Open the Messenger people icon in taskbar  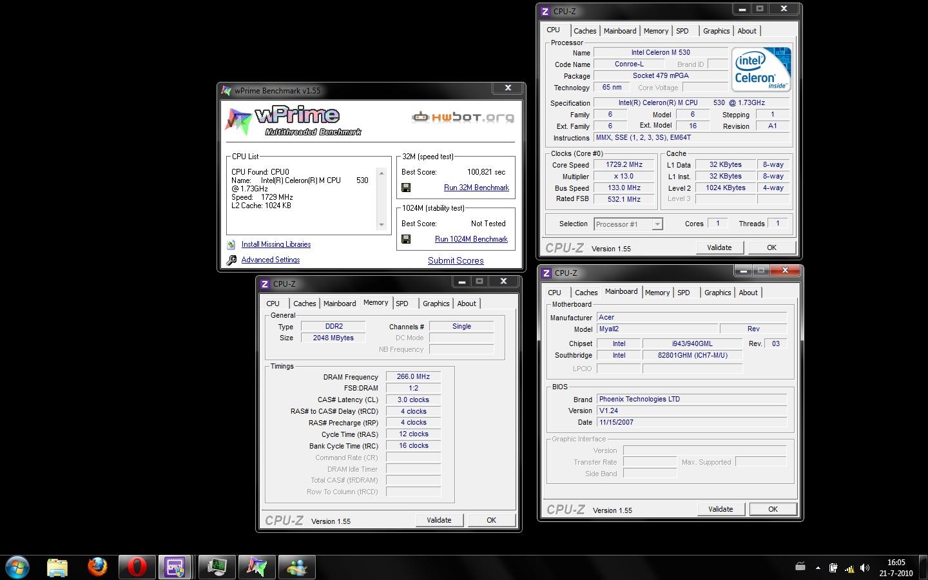tap(297, 567)
